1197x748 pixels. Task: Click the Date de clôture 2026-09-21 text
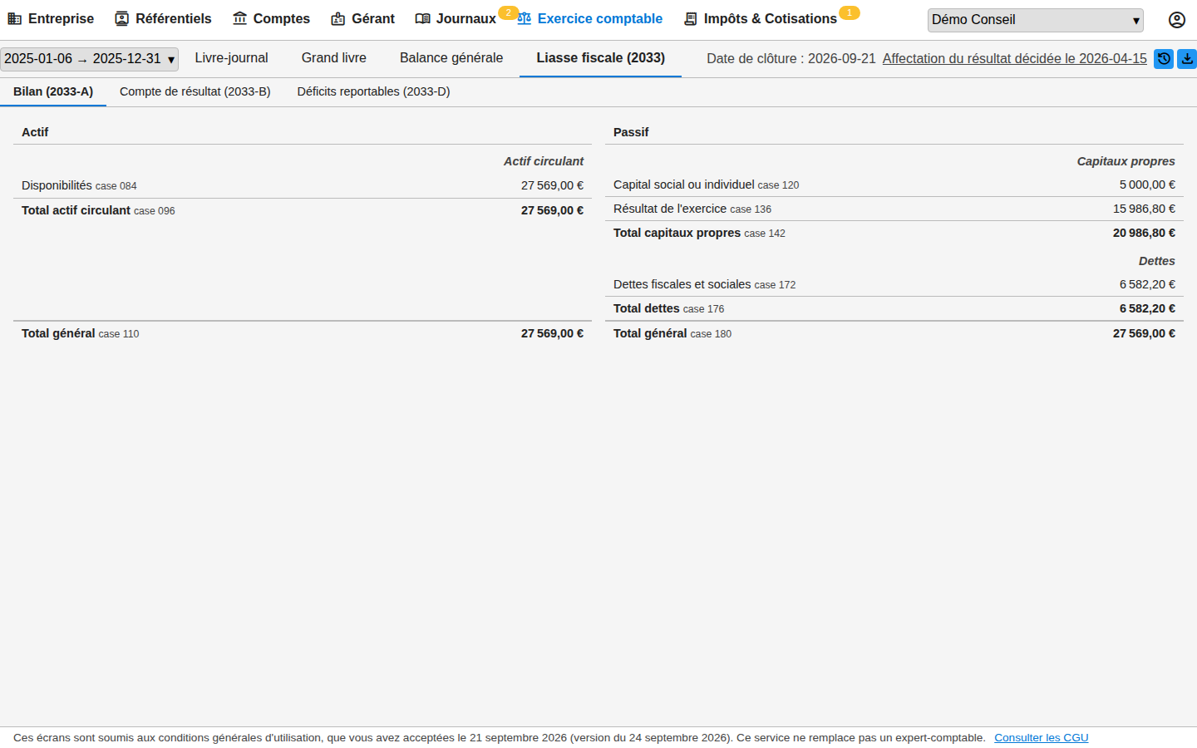coord(791,58)
